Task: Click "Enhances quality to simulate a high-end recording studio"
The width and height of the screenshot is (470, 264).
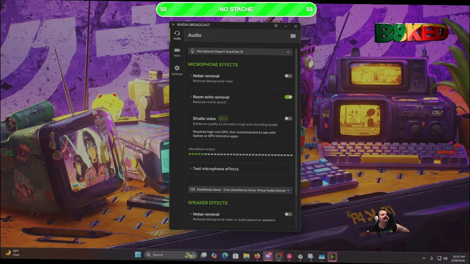Action: [x=235, y=125]
